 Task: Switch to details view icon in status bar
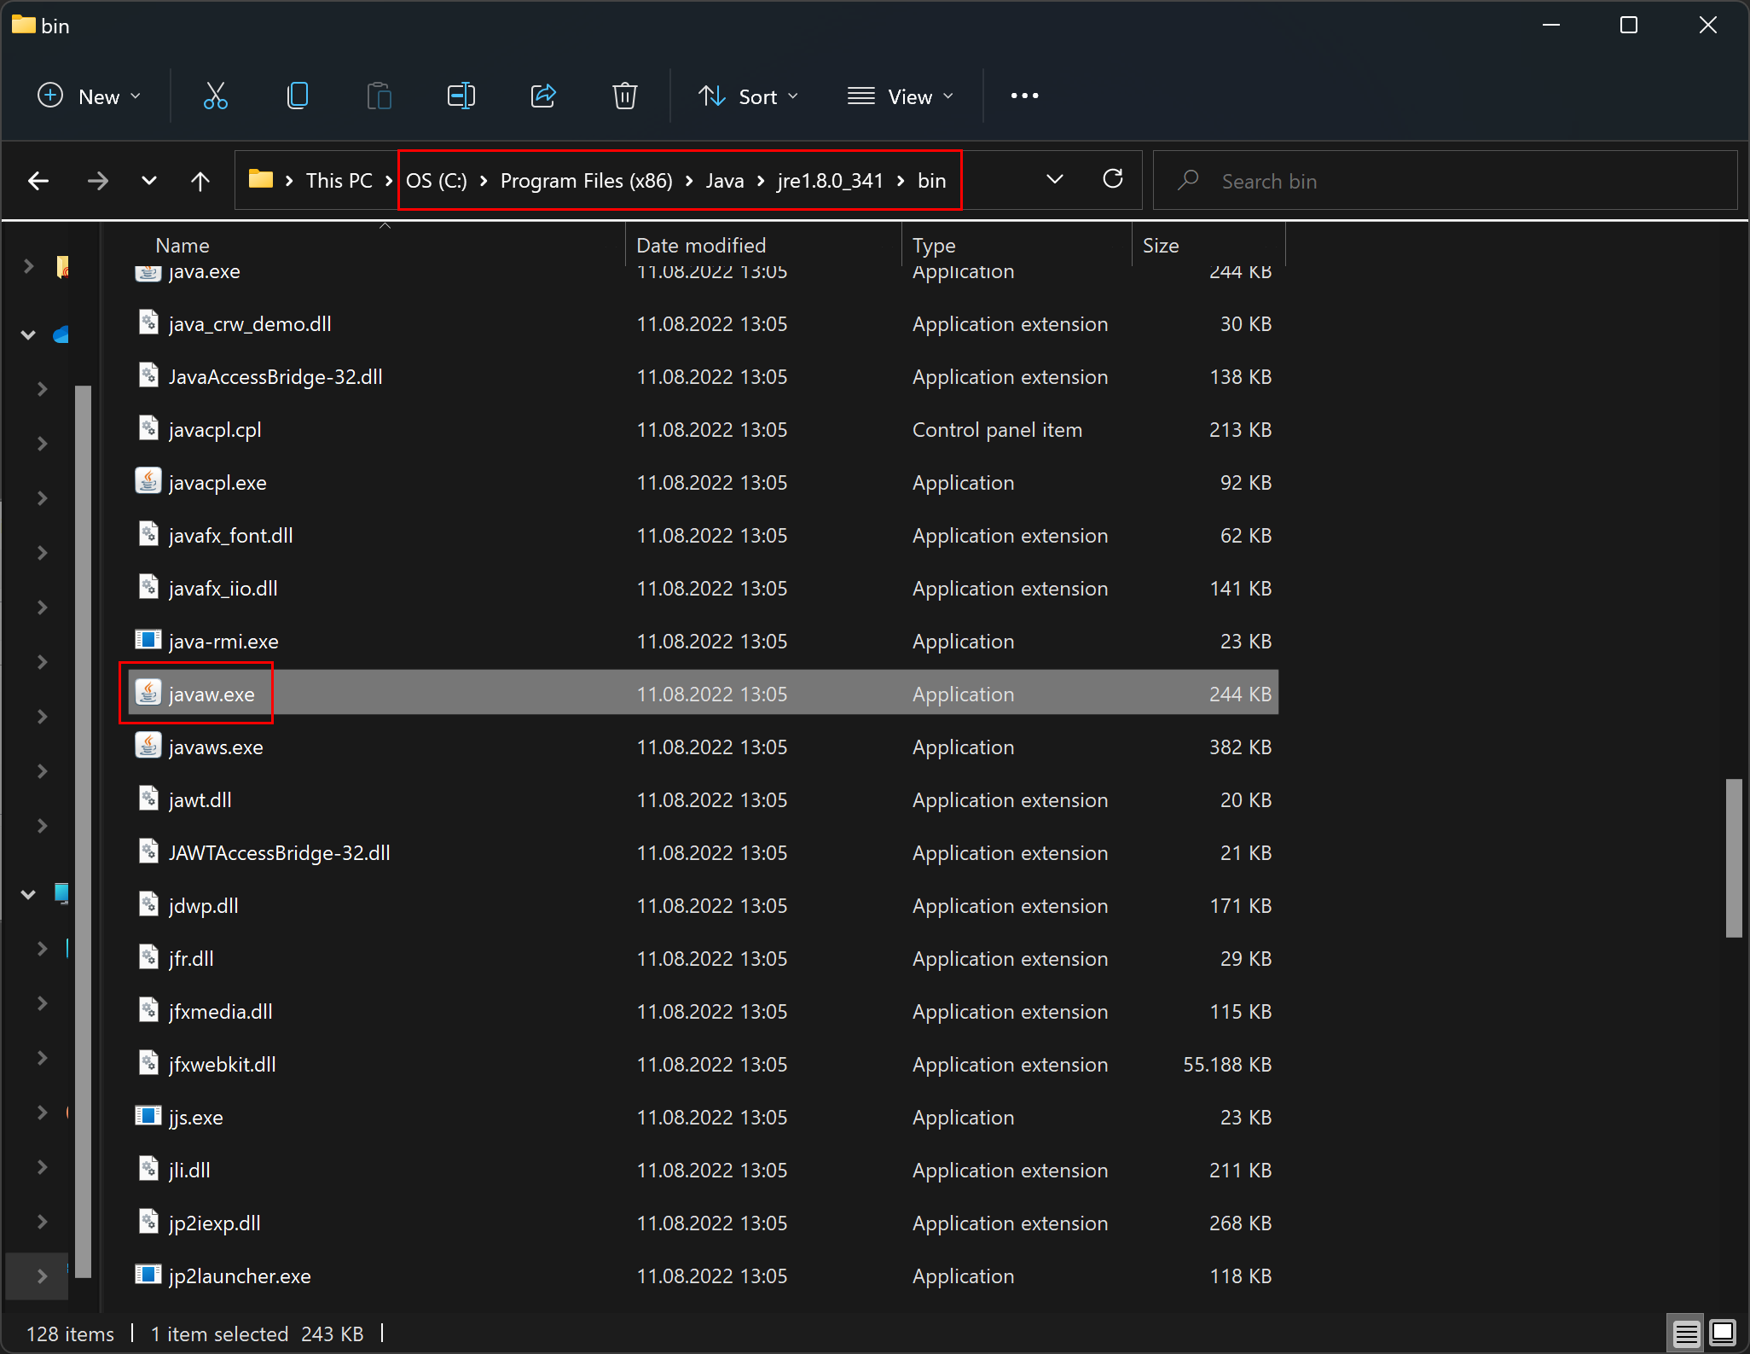tap(1686, 1333)
